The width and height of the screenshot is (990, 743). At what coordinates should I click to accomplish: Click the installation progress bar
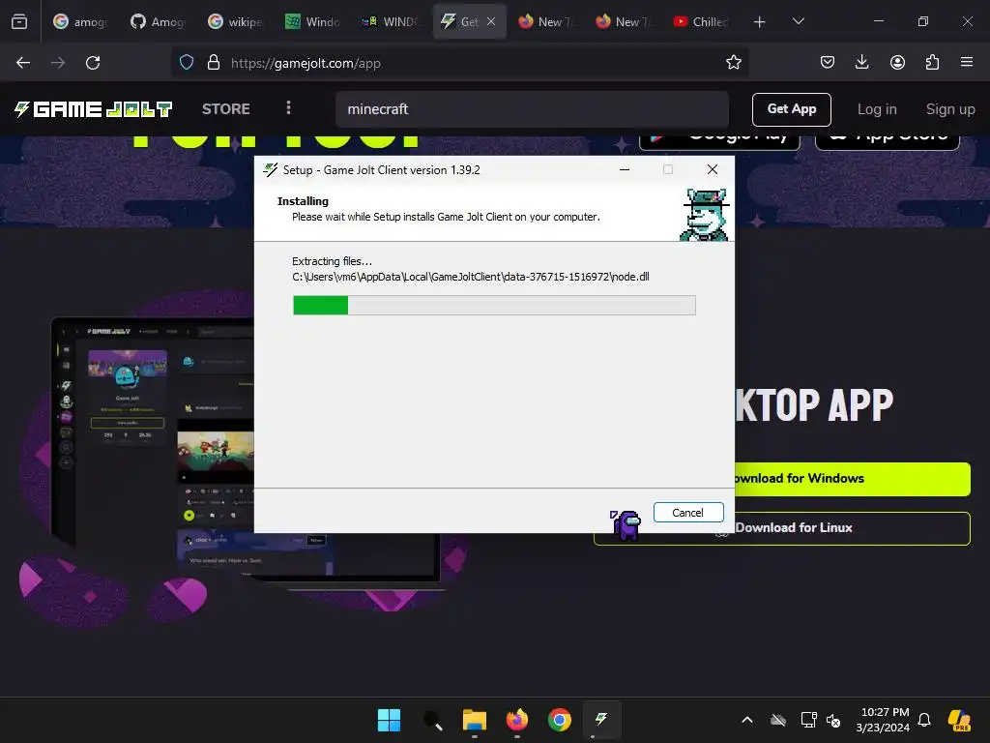click(x=494, y=305)
